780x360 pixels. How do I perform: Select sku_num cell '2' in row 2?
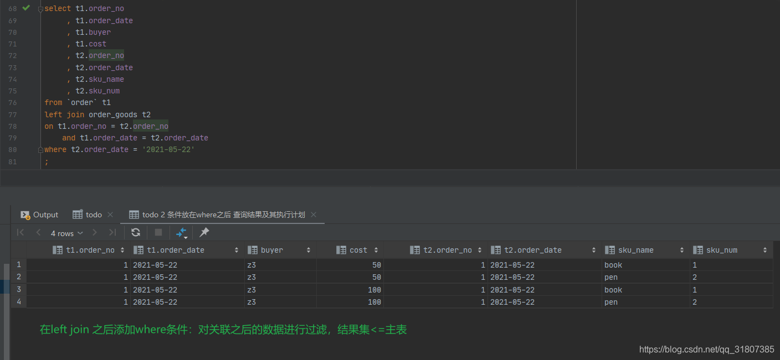[x=731, y=277]
